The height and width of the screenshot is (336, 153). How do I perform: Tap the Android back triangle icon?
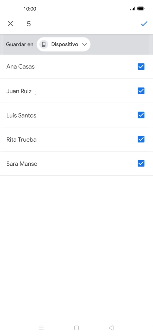point(111,327)
